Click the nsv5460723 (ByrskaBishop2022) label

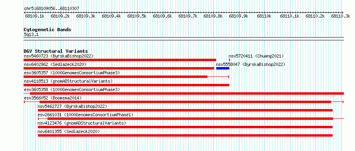tap(59, 56)
